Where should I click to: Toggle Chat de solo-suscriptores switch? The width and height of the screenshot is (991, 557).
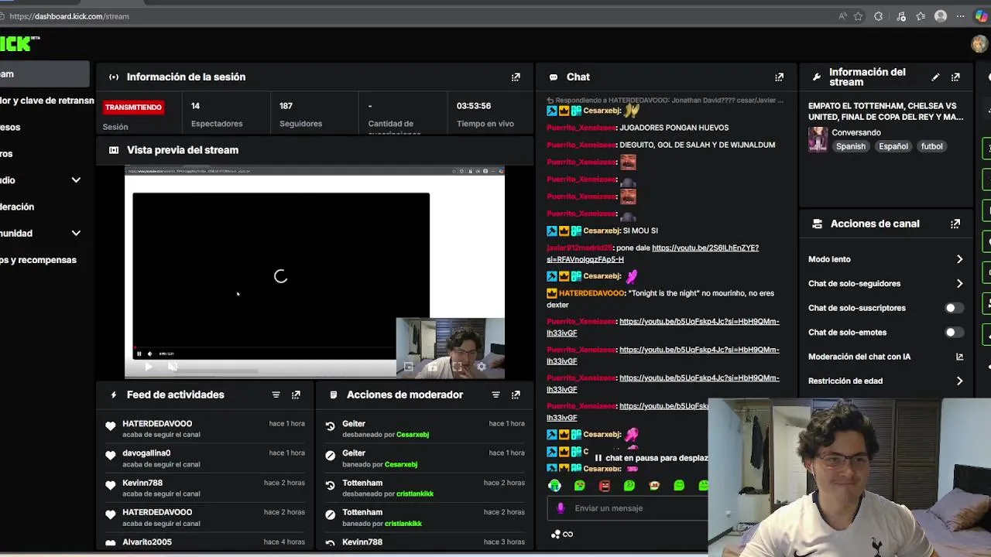954,308
